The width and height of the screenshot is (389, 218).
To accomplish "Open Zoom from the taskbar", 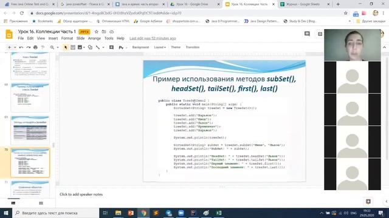I will point(181,213).
